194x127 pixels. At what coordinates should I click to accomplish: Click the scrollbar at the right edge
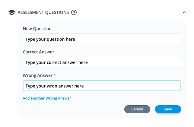tap(193, 62)
